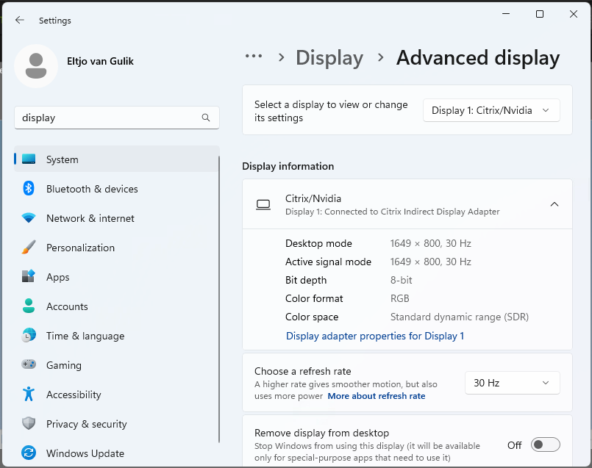Screen dimensions: 592x468
Task: Open the display selection dropdown
Action: click(x=491, y=110)
